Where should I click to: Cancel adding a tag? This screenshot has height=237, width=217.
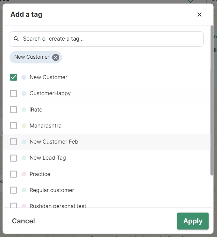pos(23,221)
